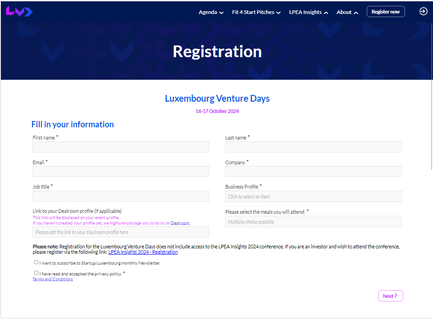
Task: Open the LPEA Insights menu
Action: (x=309, y=12)
